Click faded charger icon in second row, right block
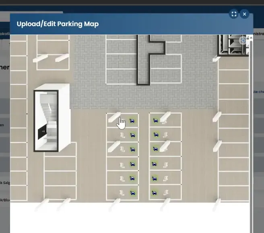 (x=165, y=135)
